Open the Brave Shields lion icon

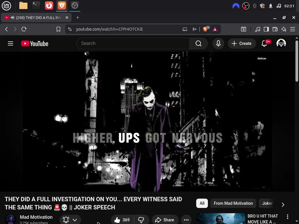[x=206, y=29]
